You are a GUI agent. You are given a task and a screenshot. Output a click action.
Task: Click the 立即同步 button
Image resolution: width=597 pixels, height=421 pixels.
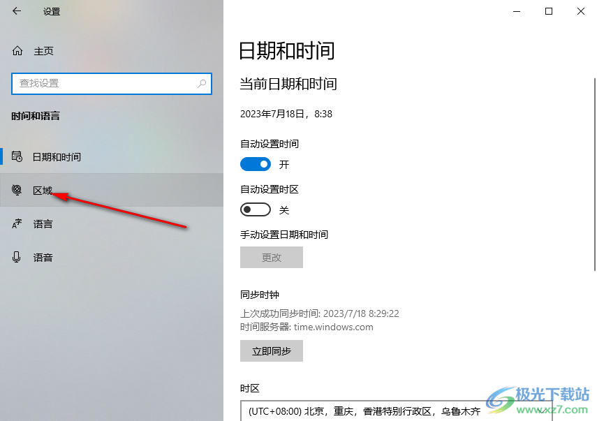point(272,351)
